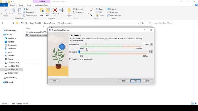Select the alpine-standard-3.17.2 file
The image size is (198, 111).
pyautogui.click(x=37, y=32)
